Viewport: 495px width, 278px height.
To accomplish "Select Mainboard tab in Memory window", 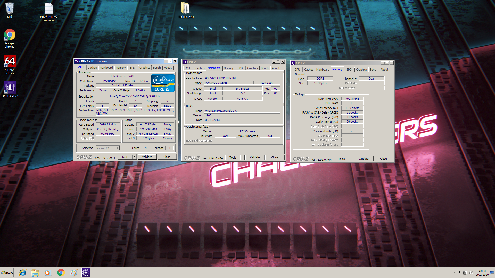I will coord(323,69).
